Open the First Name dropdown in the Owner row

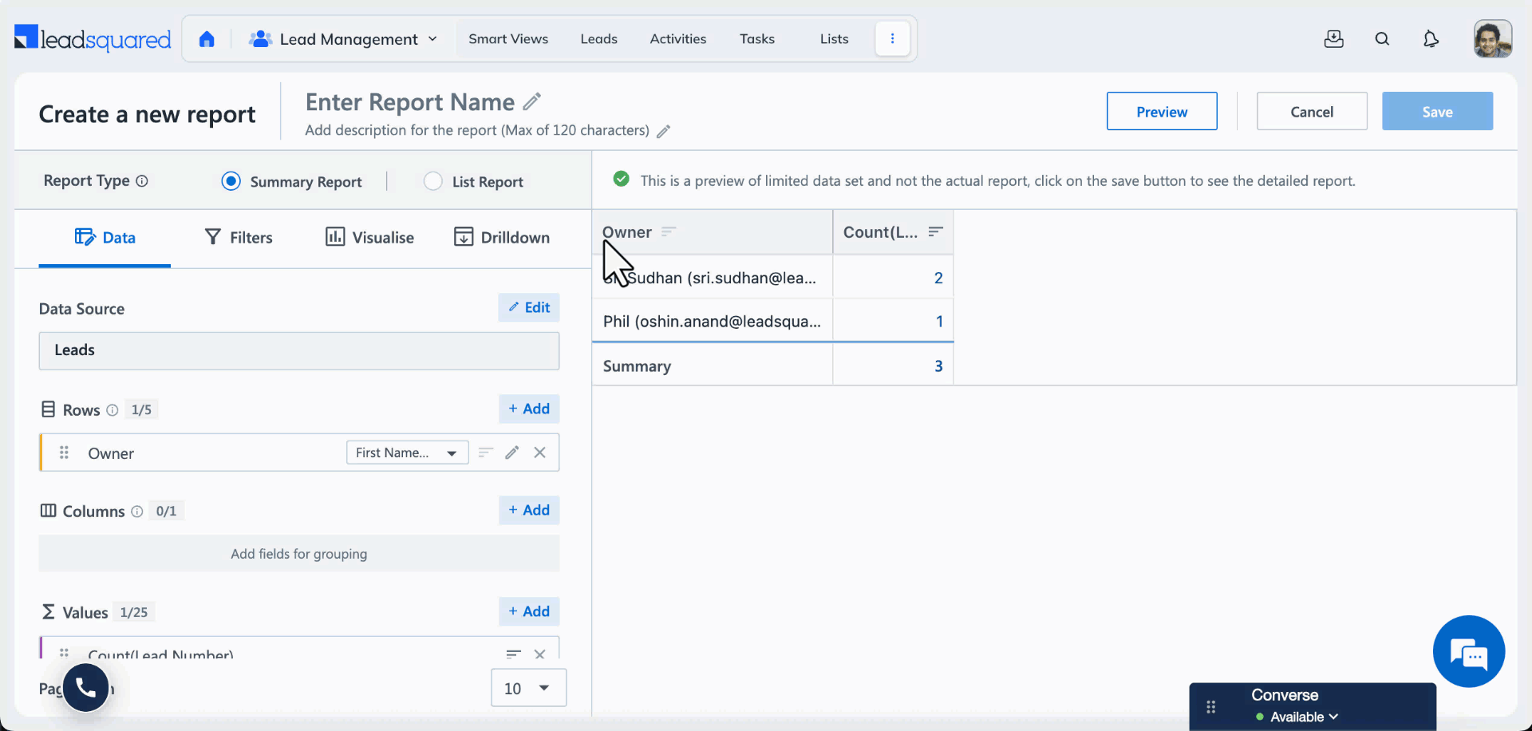point(407,452)
